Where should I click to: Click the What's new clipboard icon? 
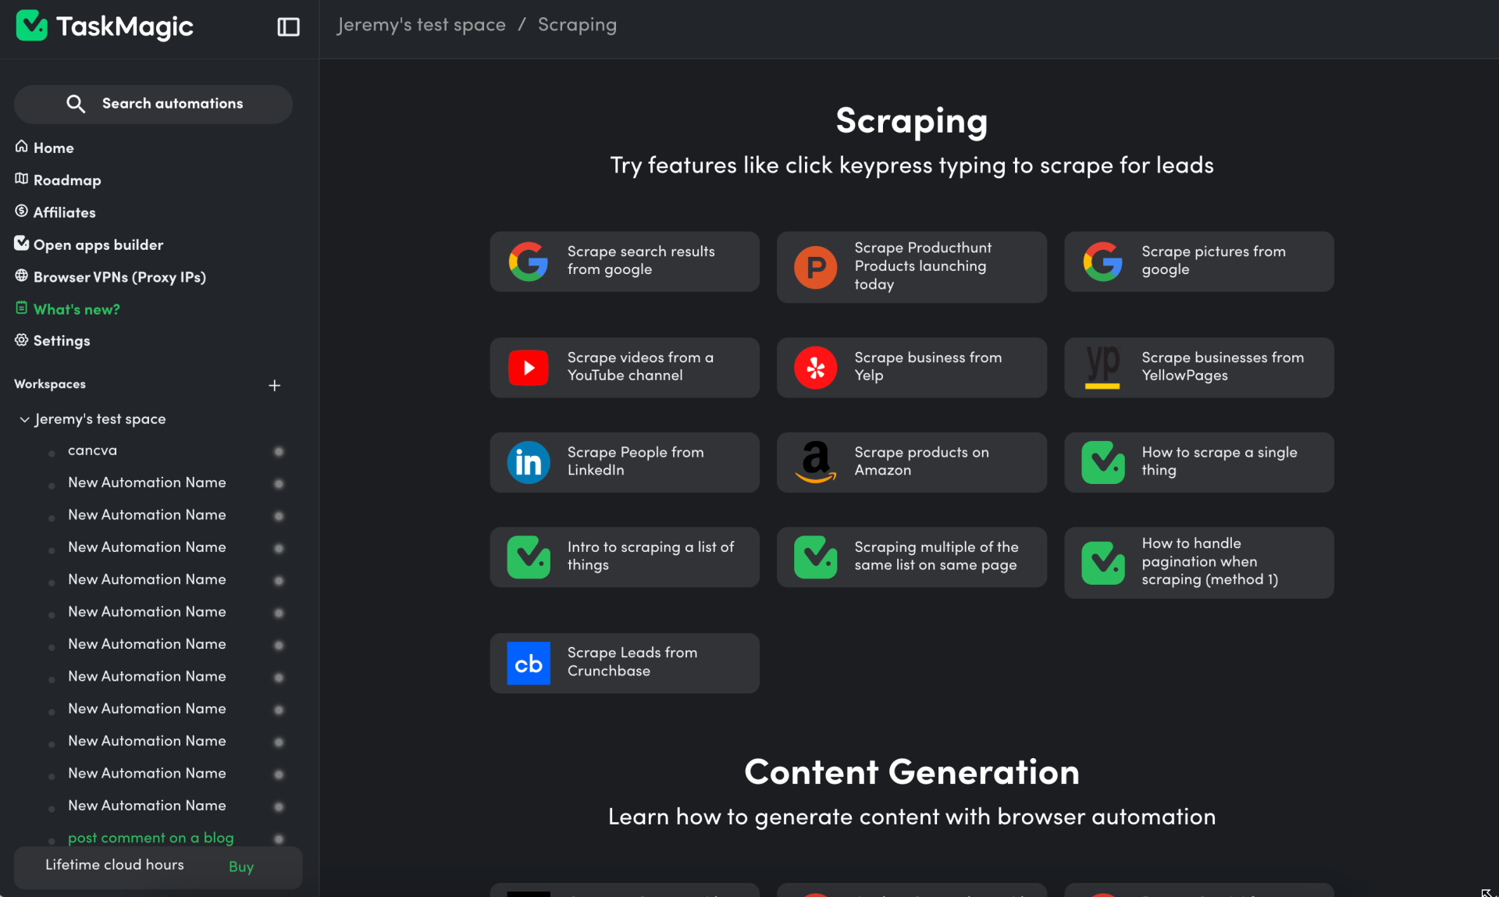click(21, 308)
